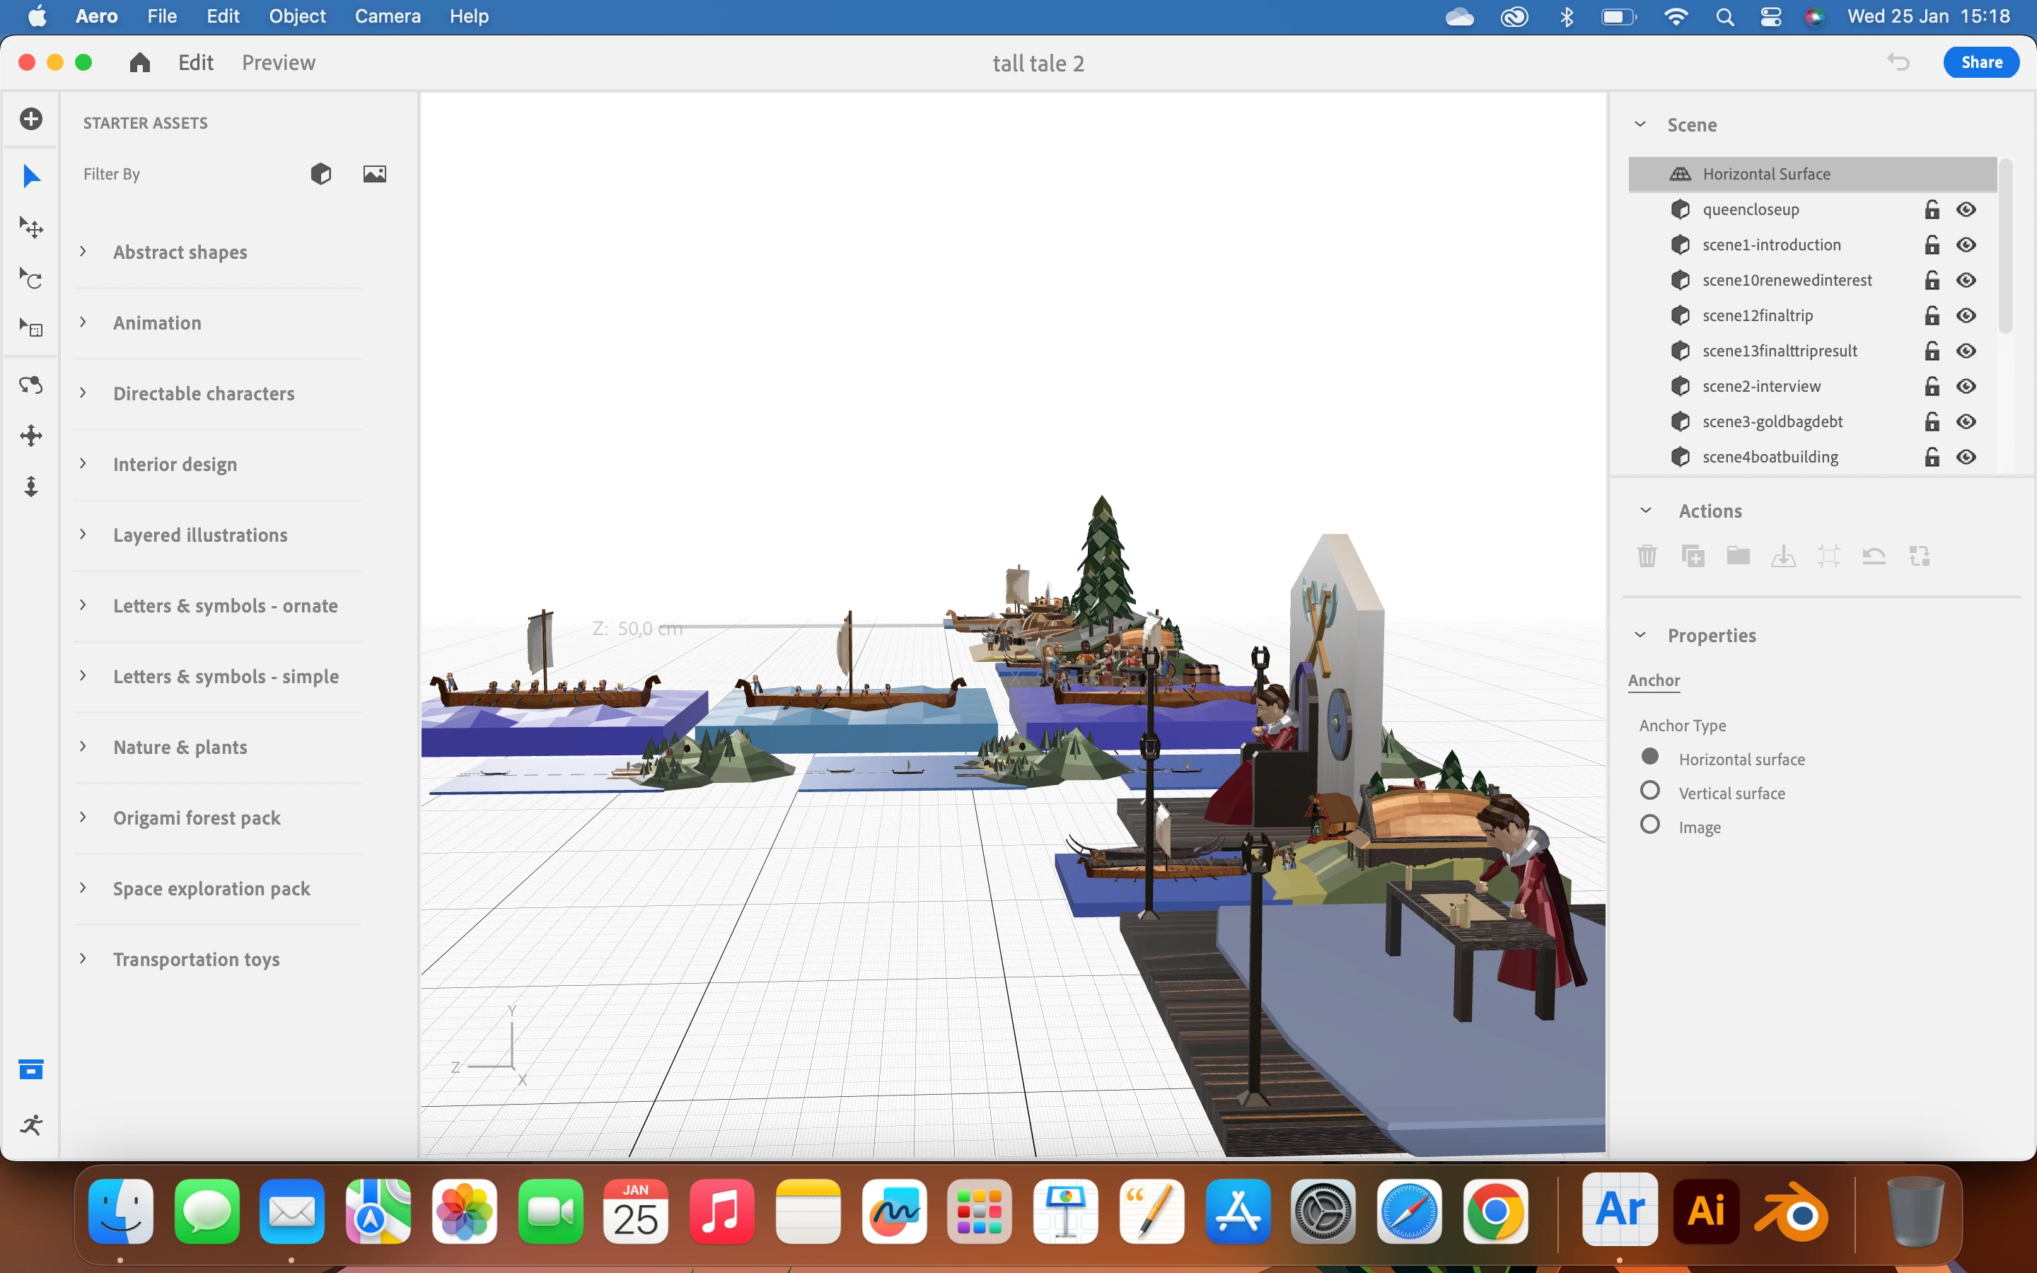Filter starter assets by images icon

pos(375,174)
